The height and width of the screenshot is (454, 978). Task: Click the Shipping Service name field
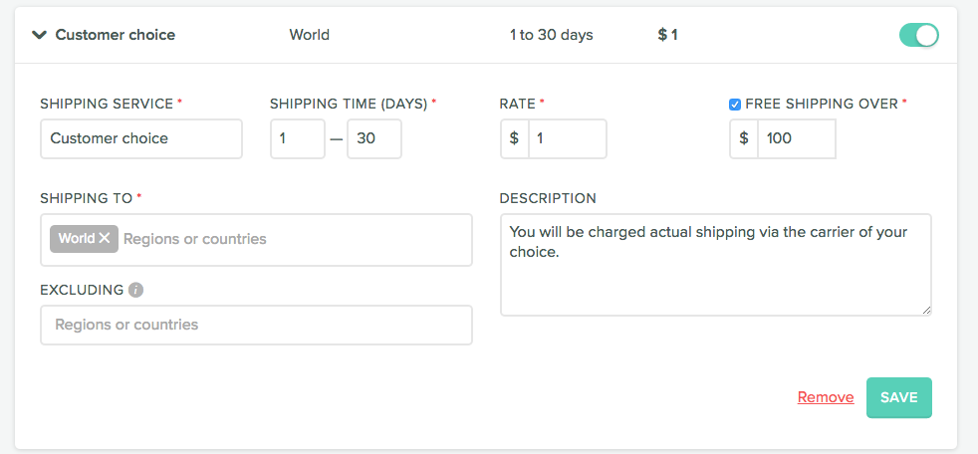(141, 139)
